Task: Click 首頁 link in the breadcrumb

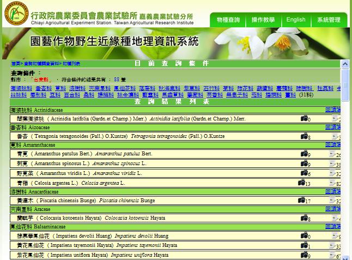Action: click(15, 64)
